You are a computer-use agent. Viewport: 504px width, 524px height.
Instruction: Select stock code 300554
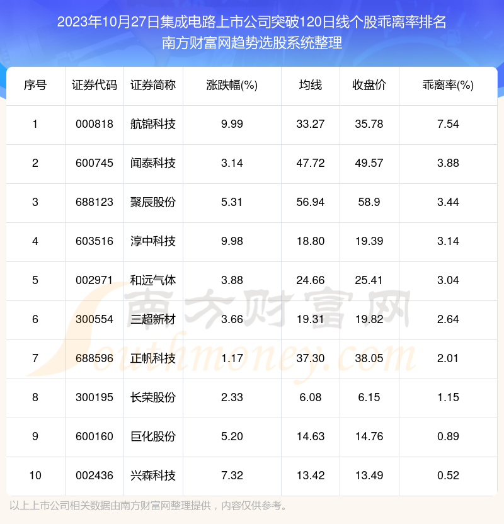pyautogui.click(x=94, y=319)
